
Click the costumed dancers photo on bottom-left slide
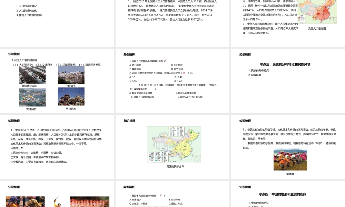[x=25, y=201]
